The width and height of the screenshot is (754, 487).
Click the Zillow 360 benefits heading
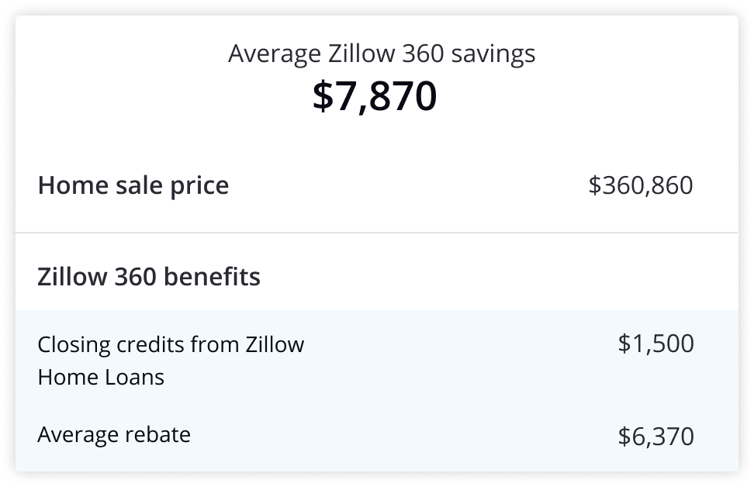[149, 277]
